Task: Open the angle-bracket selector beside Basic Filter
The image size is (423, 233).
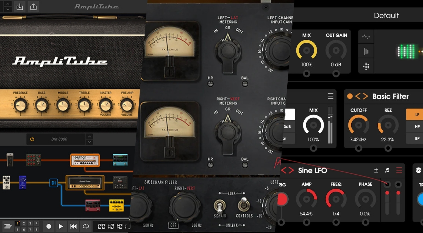Action: pyautogui.click(x=361, y=96)
